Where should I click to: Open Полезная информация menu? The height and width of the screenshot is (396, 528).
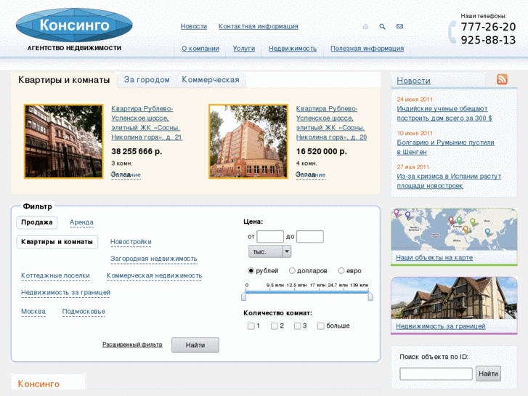tap(367, 49)
